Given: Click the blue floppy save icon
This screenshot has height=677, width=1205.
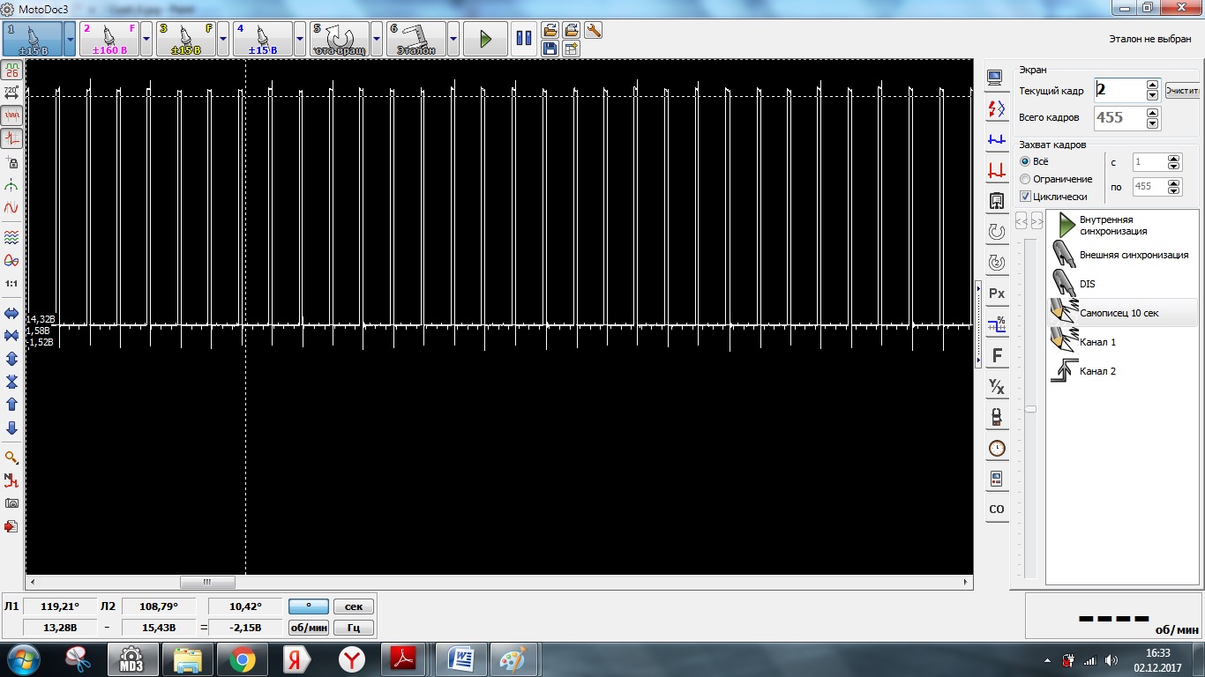Looking at the screenshot, I should click(x=550, y=48).
